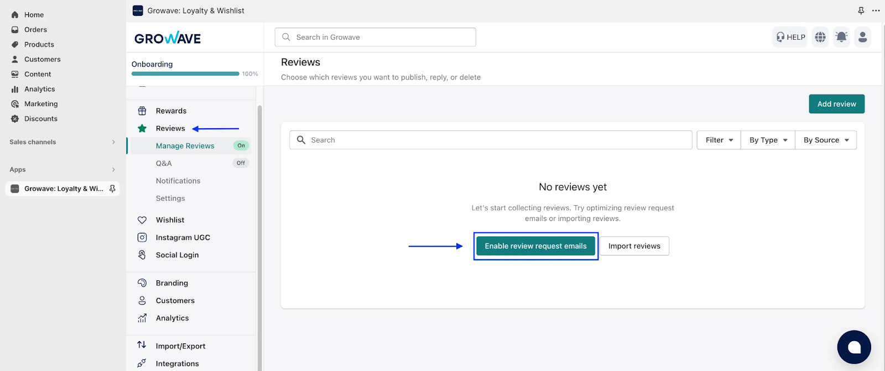Screen dimensions: 885x371
Task: Click the Customers person icon in Shopify sidebar
Action: point(15,59)
